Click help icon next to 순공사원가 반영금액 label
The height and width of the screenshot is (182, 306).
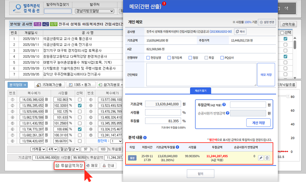click(228, 113)
